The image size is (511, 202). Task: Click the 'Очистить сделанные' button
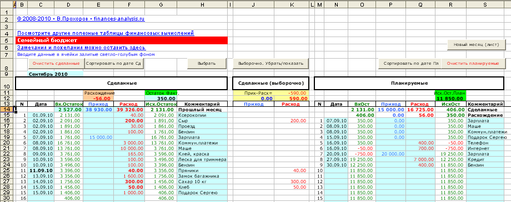click(57, 63)
